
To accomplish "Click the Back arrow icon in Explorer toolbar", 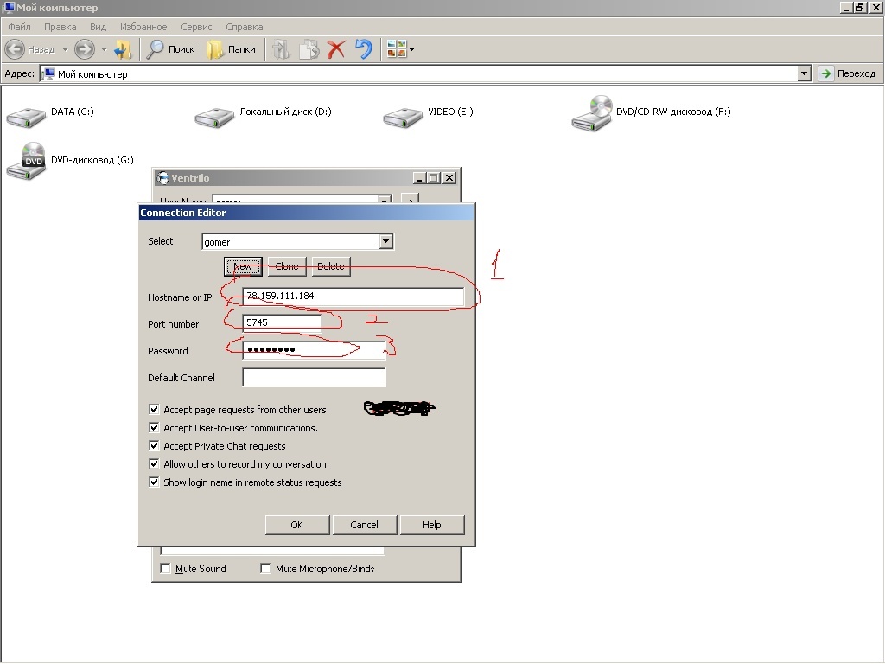I will 16,49.
